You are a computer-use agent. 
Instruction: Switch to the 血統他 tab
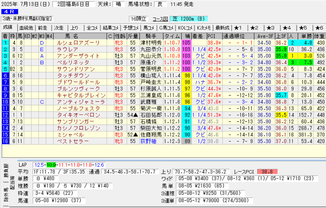coord(26,28)
